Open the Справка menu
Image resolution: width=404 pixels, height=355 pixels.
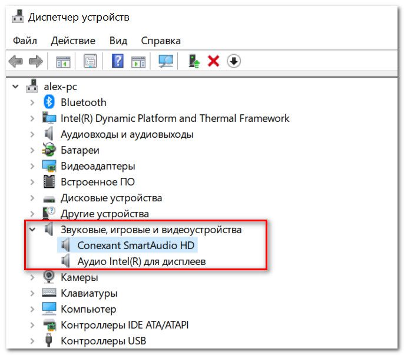tap(161, 41)
